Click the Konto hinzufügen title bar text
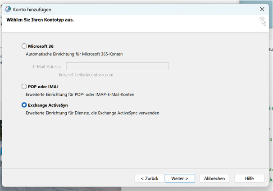Image resolution: width=273 pixels, height=191 pixels. point(32,9)
